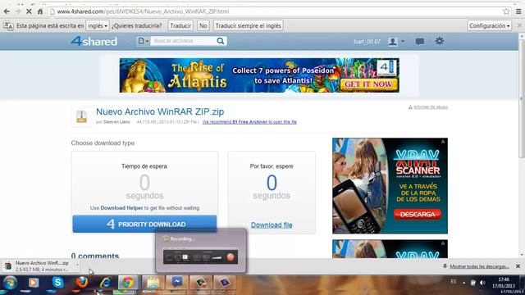Open the B1 Free Archiver recommendation link
This screenshot has width=525, height=295.
click(249, 122)
